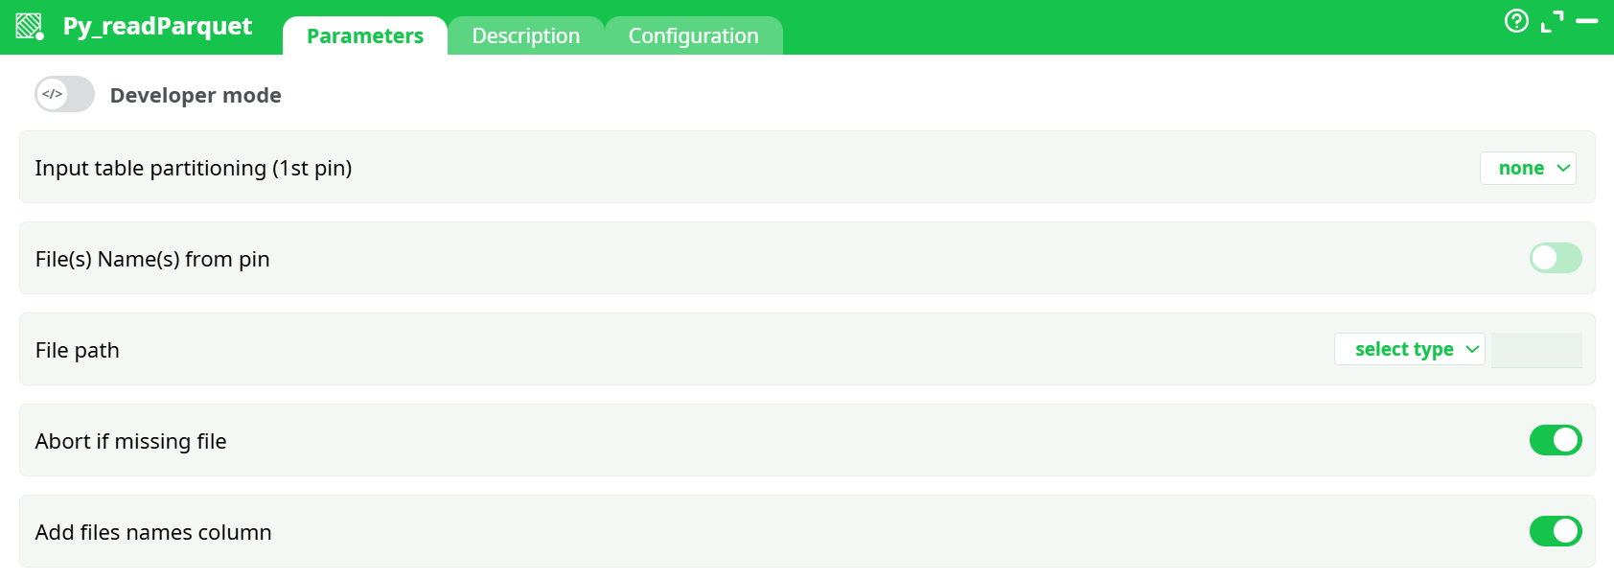Switch to the Parameters tab

pyautogui.click(x=365, y=36)
